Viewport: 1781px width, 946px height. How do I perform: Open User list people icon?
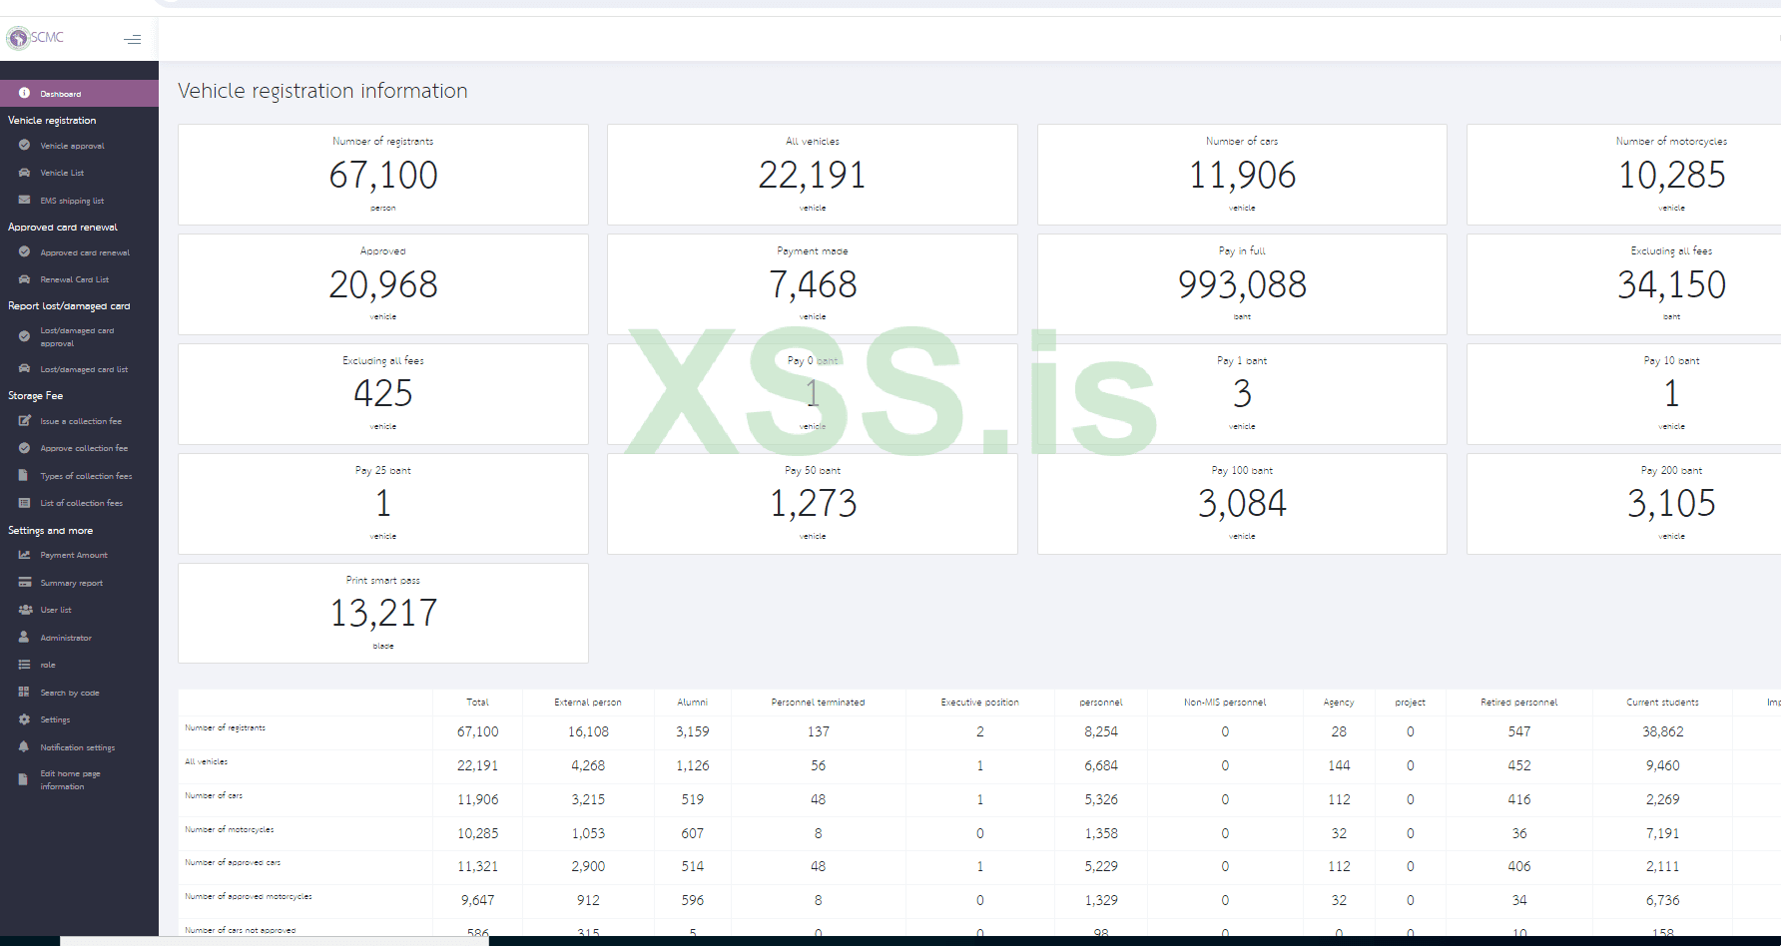(24, 610)
